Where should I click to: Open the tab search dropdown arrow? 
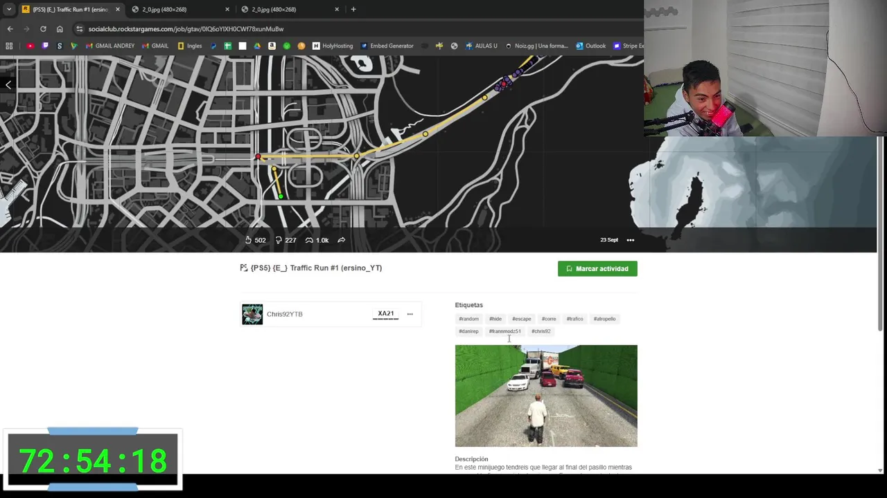coord(9,9)
